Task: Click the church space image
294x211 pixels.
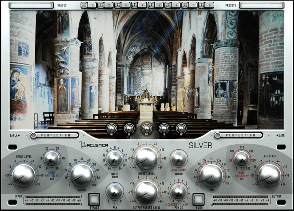Action: coord(146,70)
